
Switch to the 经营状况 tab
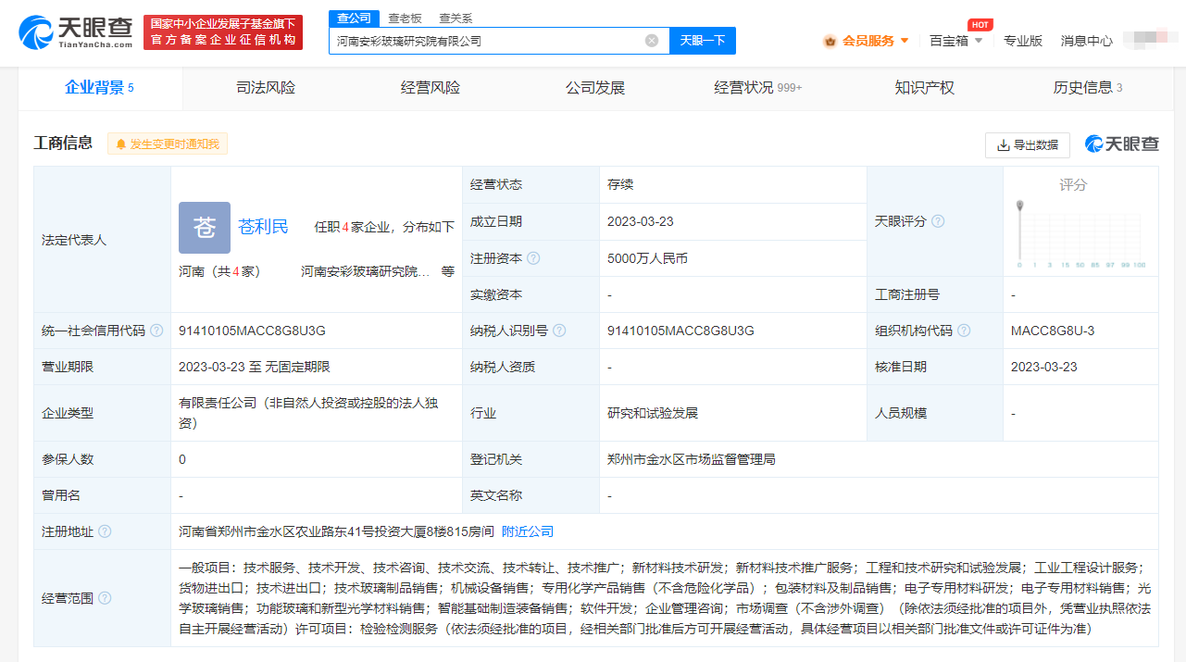tap(758, 88)
